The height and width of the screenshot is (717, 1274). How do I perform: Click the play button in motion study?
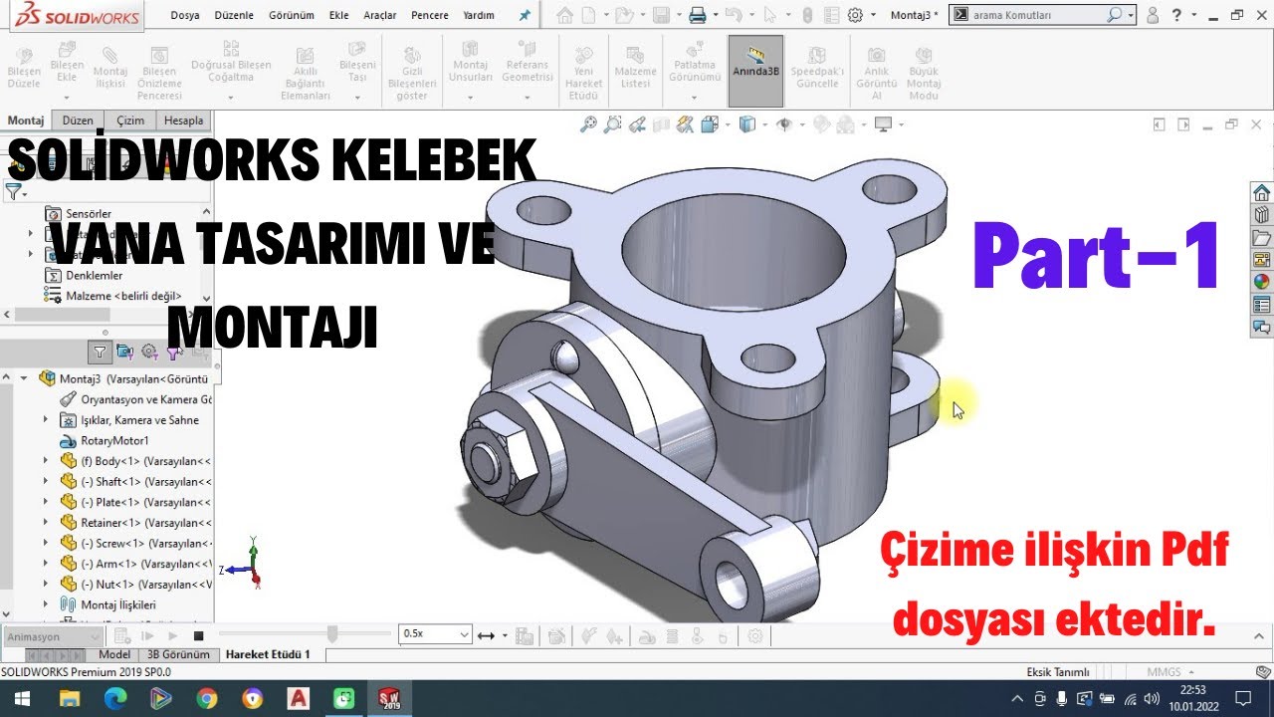173,635
